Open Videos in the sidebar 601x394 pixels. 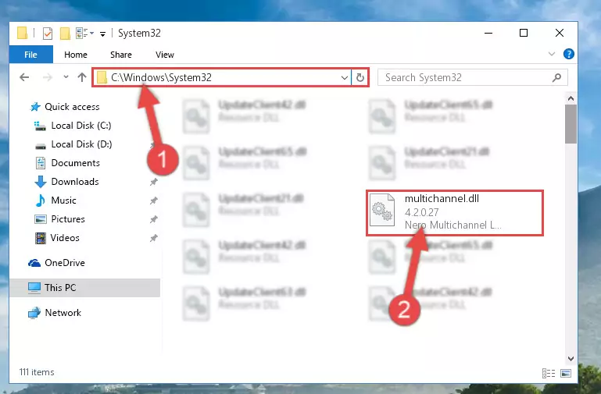coord(65,238)
